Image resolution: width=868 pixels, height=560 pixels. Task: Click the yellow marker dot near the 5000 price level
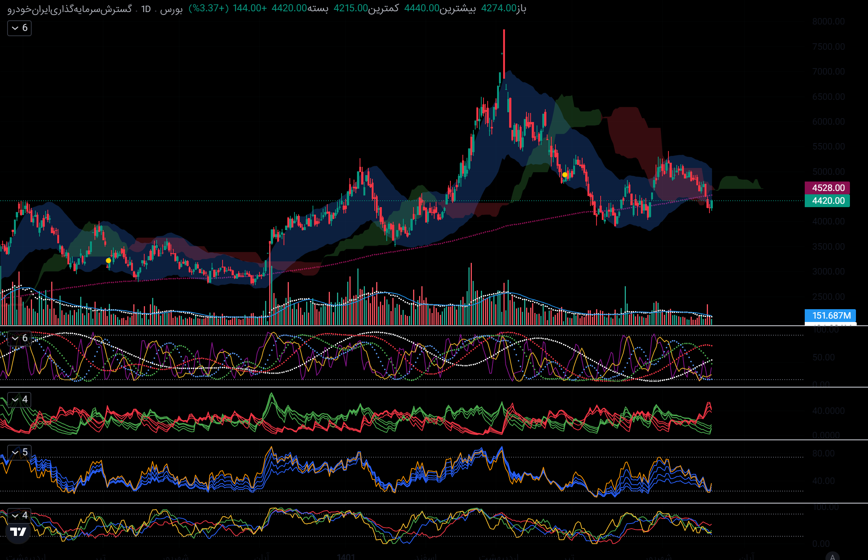[x=565, y=175]
